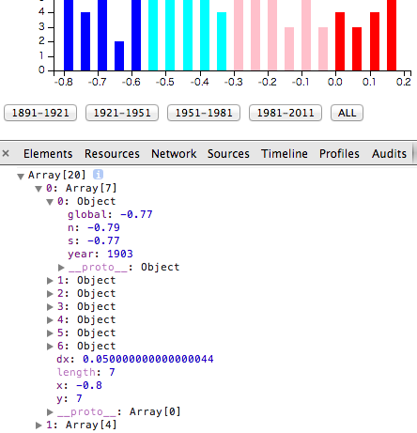The width and height of the screenshot is (417, 433).
Task: Click the red bar at 0.1
Action: (x=375, y=41)
